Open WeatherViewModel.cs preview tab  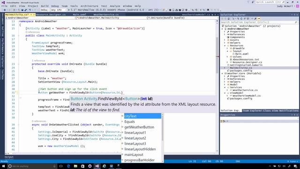(196, 15)
